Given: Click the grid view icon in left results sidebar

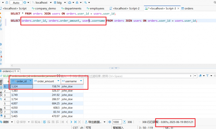Looking at the screenshot, I should (1, 87).
